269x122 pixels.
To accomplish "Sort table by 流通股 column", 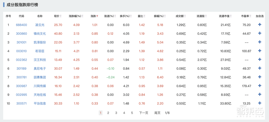I will click(202, 16).
